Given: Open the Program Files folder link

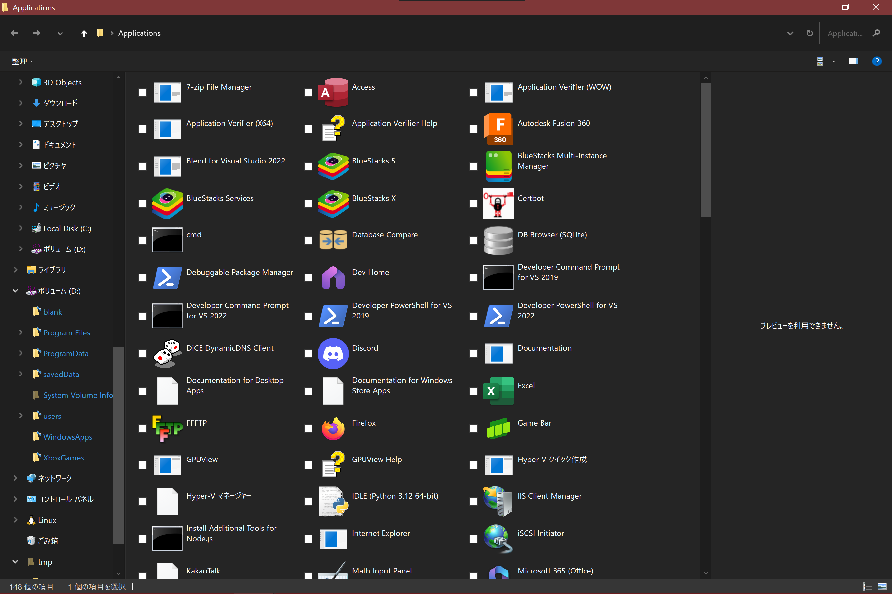Looking at the screenshot, I should 67,332.
